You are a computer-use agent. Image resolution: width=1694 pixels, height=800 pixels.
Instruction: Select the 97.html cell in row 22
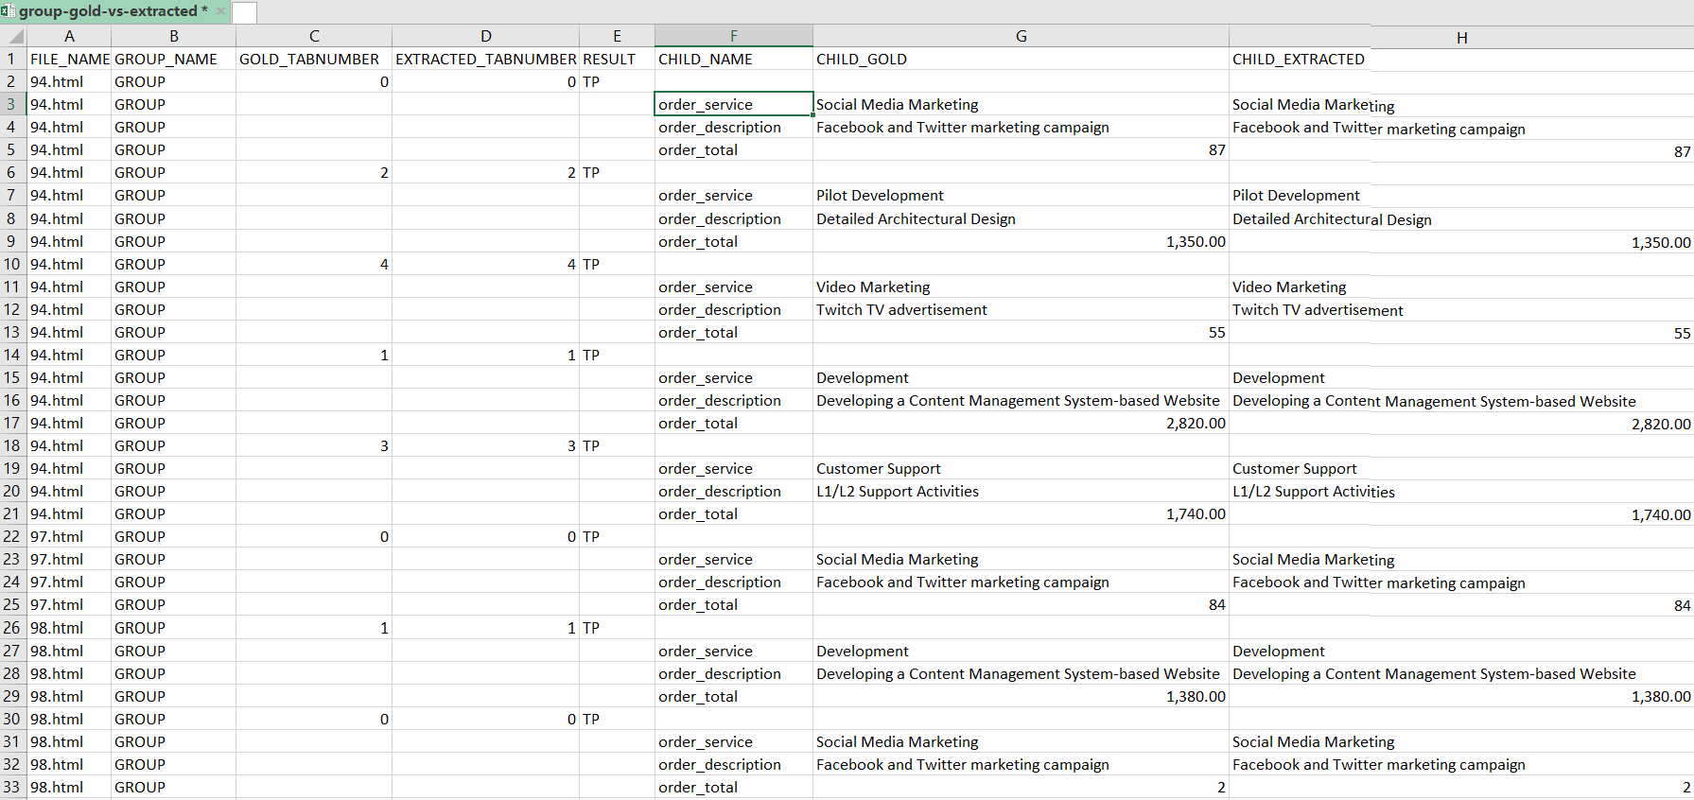point(69,536)
